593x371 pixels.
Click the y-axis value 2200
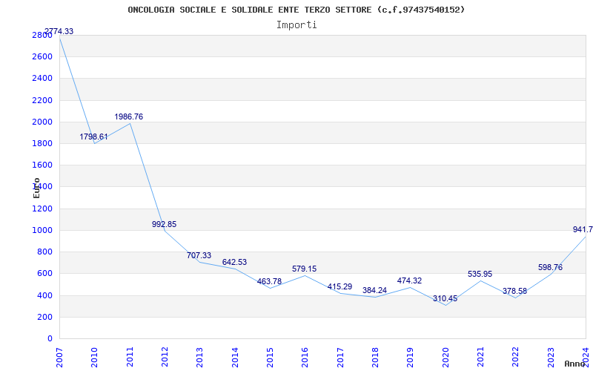coord(42,100)
